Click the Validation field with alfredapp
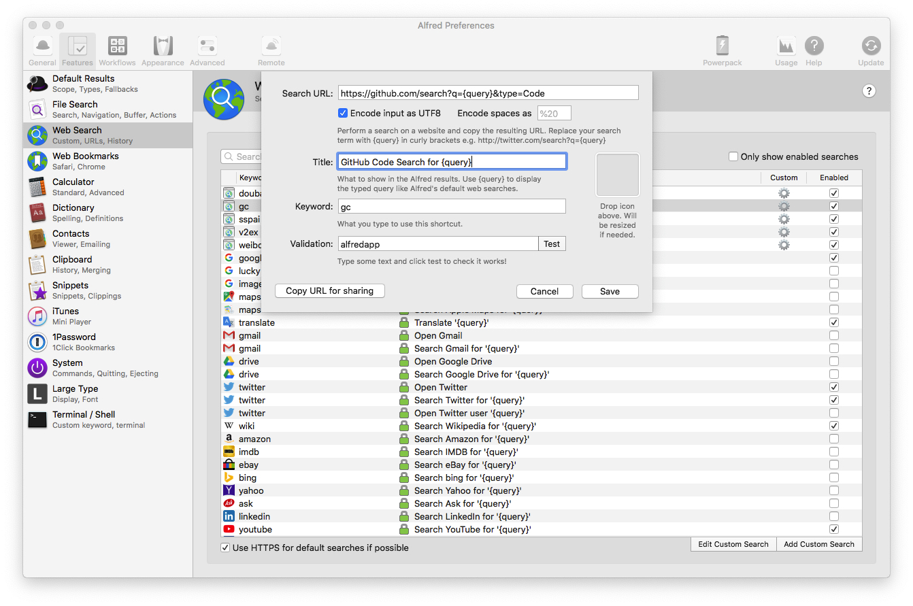Viewport: 913px width, 606px height. coord(438,243)
